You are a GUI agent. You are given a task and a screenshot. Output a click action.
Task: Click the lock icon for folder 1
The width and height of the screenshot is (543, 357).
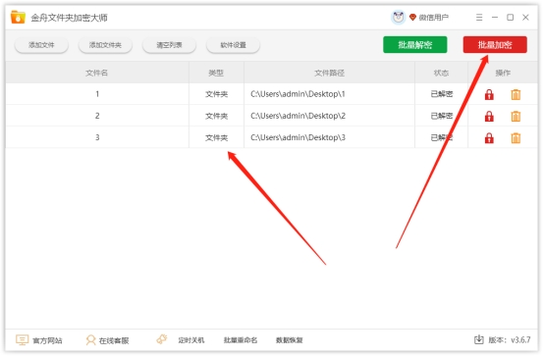pyautogui.click(x=489, y=94)
